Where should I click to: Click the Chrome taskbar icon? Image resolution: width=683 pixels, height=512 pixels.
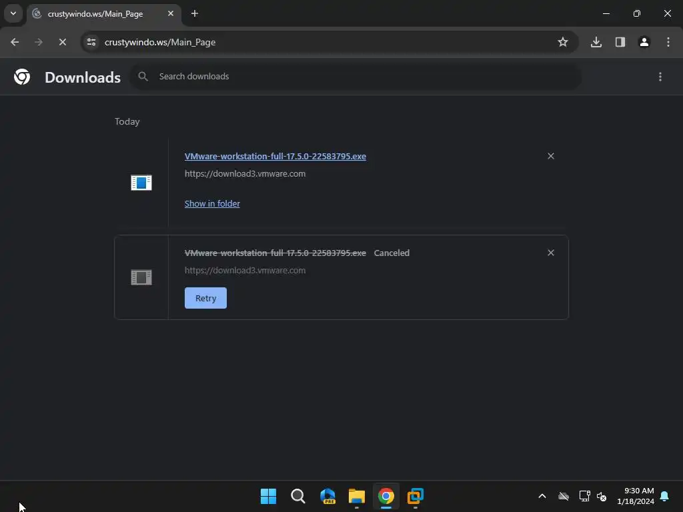pos(386,496)
